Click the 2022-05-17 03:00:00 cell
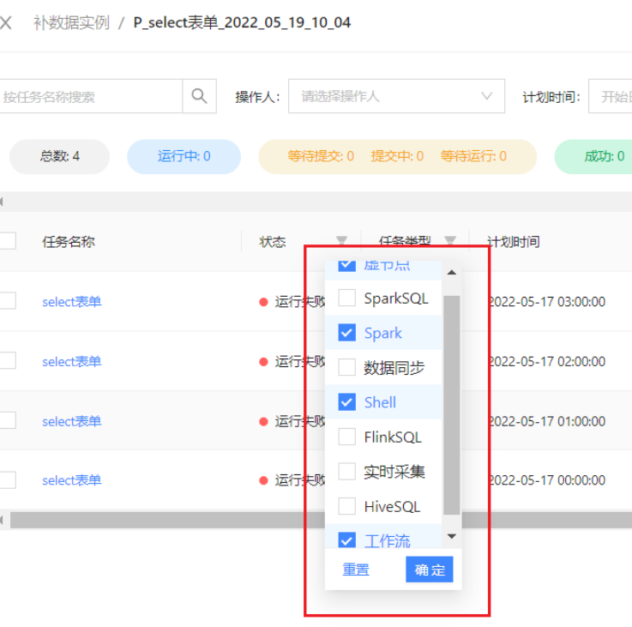This screenshot has height=627, width=632. coord(547,302)
